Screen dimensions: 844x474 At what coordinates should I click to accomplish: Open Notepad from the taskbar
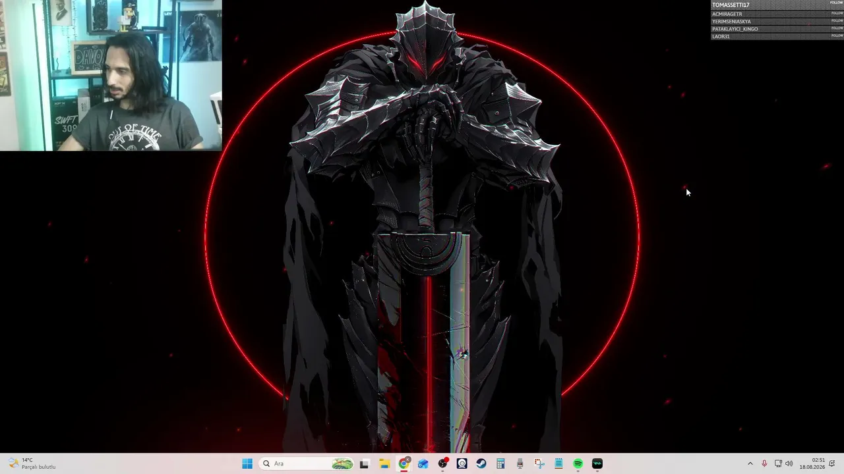coord(558,463)
